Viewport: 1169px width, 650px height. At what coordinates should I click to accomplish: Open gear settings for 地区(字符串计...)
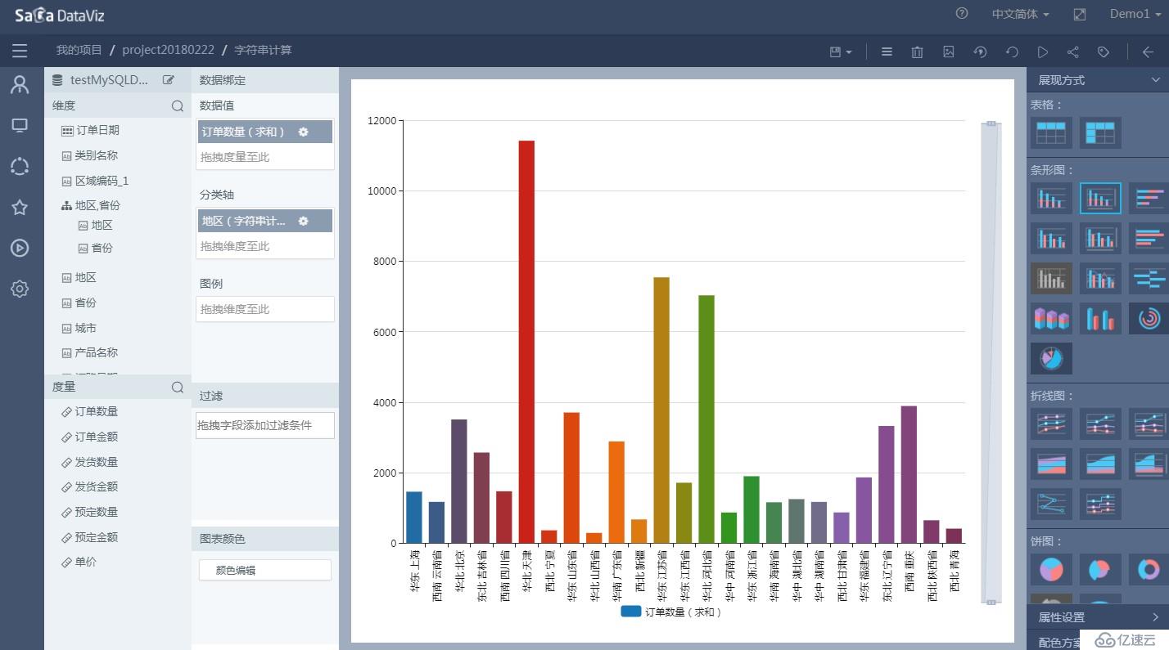tap(303, 221)
